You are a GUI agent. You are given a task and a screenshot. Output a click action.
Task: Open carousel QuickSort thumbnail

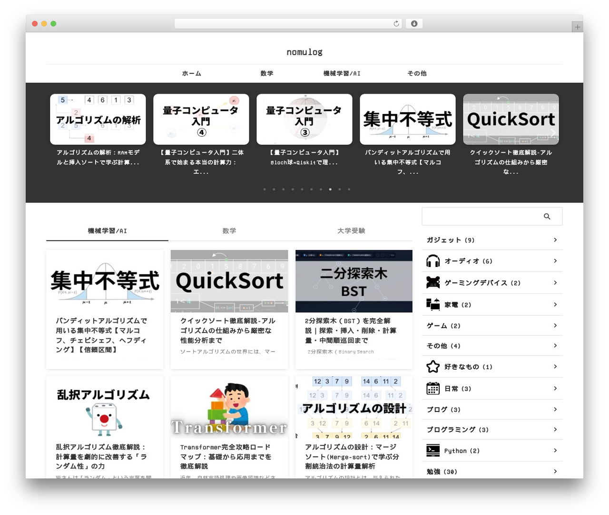(x=511, y=119)
